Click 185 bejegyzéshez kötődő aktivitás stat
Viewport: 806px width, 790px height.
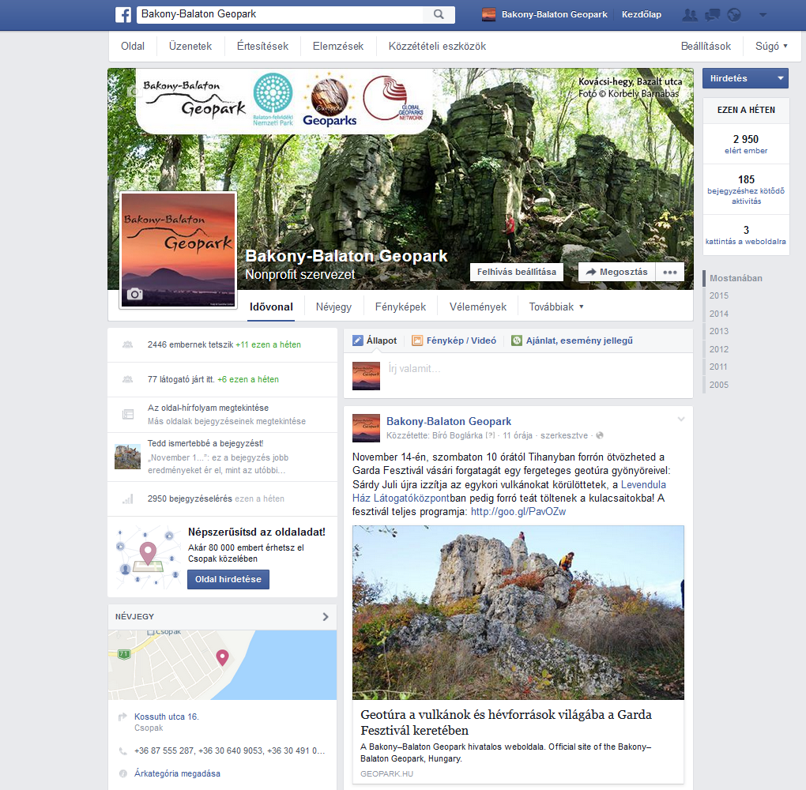(746, 189)
